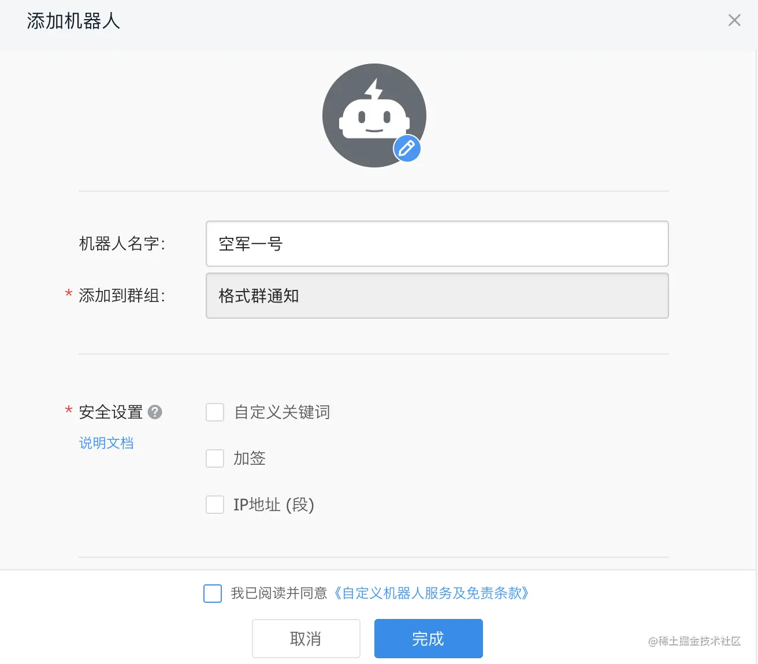Image resolution: width=758 pixels, height=664 pixels.
Task: Click the 添加到群组 label text
Action: click(x=122, y=296)
